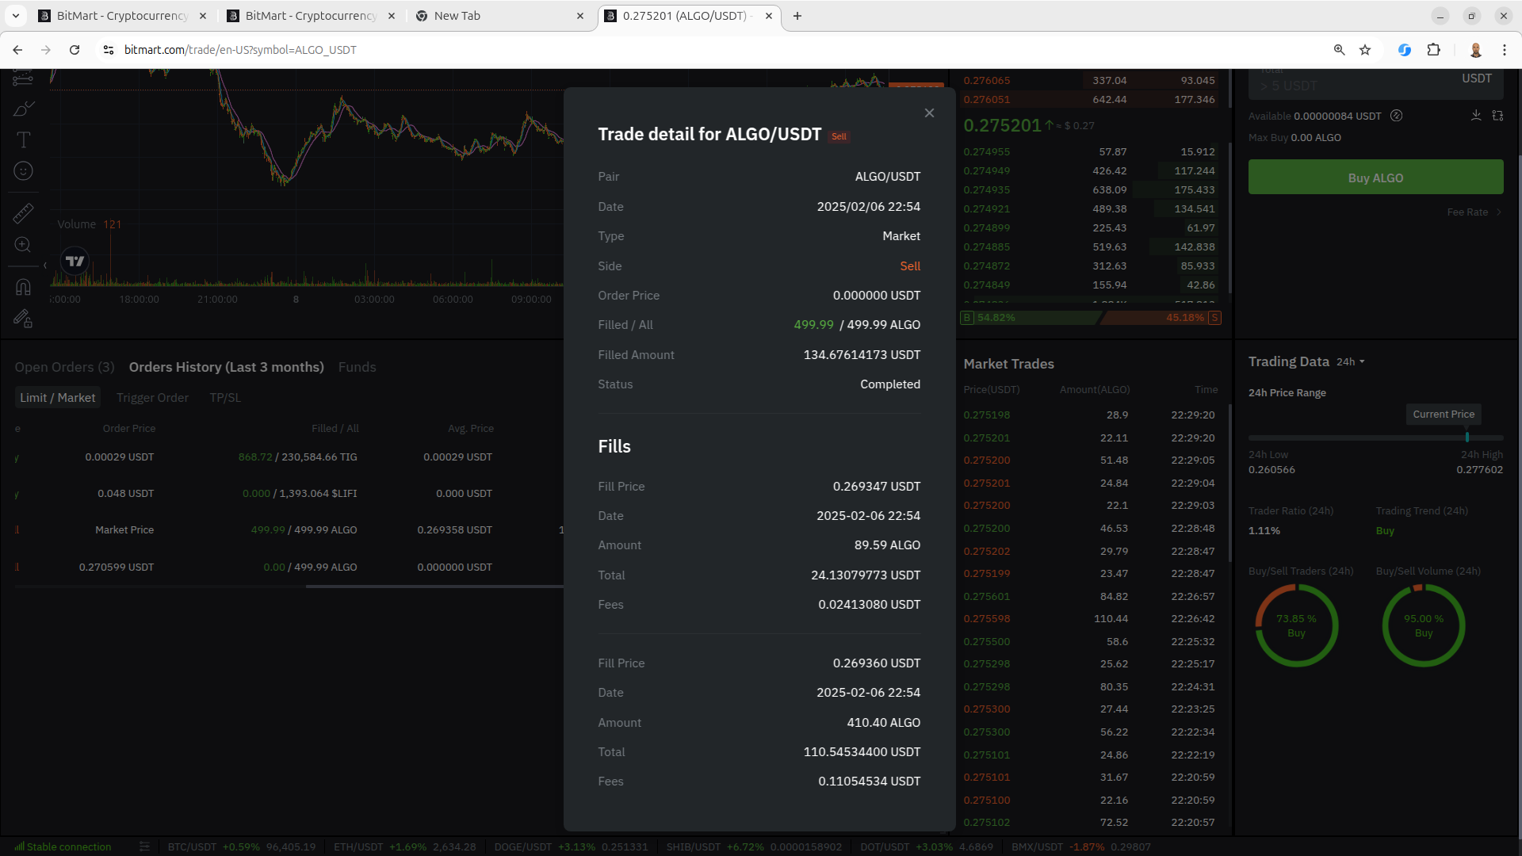The image size is (1522, 856).
Task: Open the tab search dropdown arrow
Action: [16, 16]
